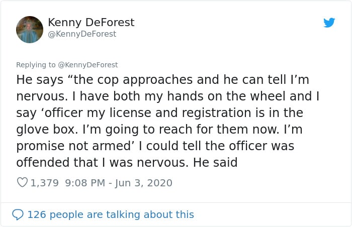
Task: Click the display name Kenny DeForest
Action: pos(91,23)
